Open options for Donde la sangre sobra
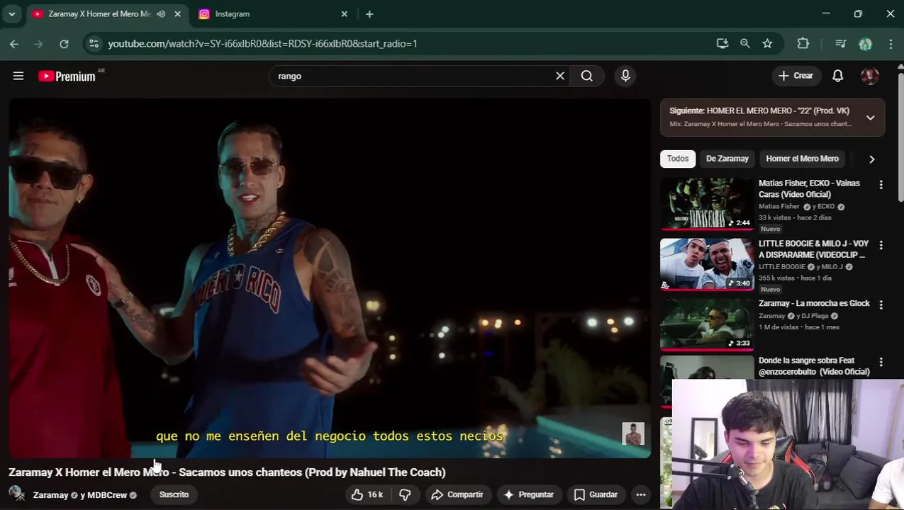904x510 pixels. click(x=881, y=362)
